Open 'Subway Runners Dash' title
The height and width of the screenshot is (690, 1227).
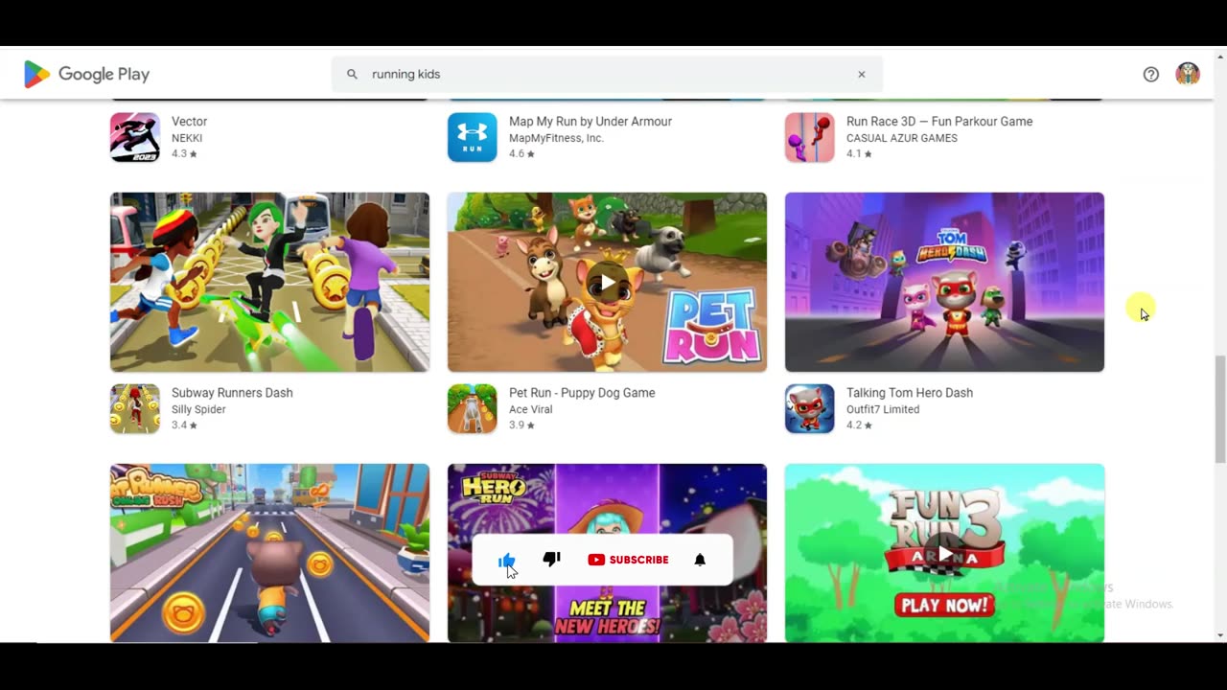[232, 393]
